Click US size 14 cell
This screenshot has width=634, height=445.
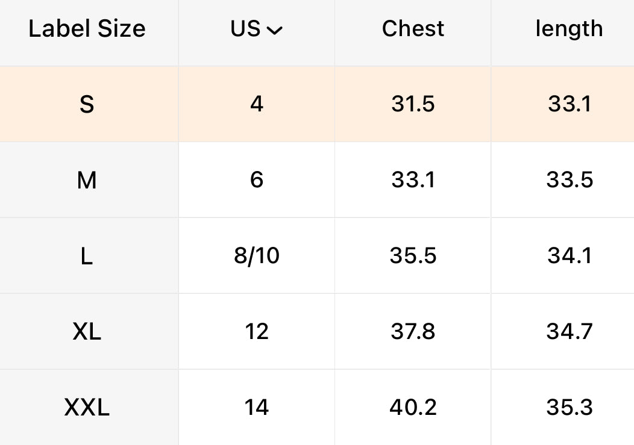pos(257,408)
